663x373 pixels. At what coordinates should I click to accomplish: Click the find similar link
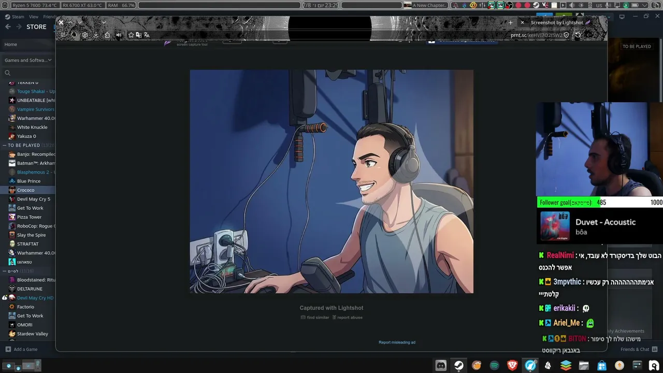(315, 318)
